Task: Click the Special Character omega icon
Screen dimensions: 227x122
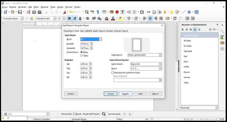Action: coord(142,12)
